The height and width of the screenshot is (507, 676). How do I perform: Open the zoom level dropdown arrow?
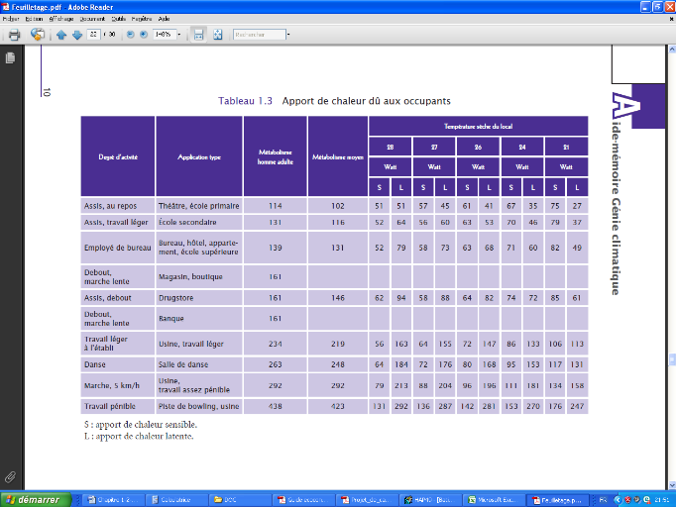point(179,35)
